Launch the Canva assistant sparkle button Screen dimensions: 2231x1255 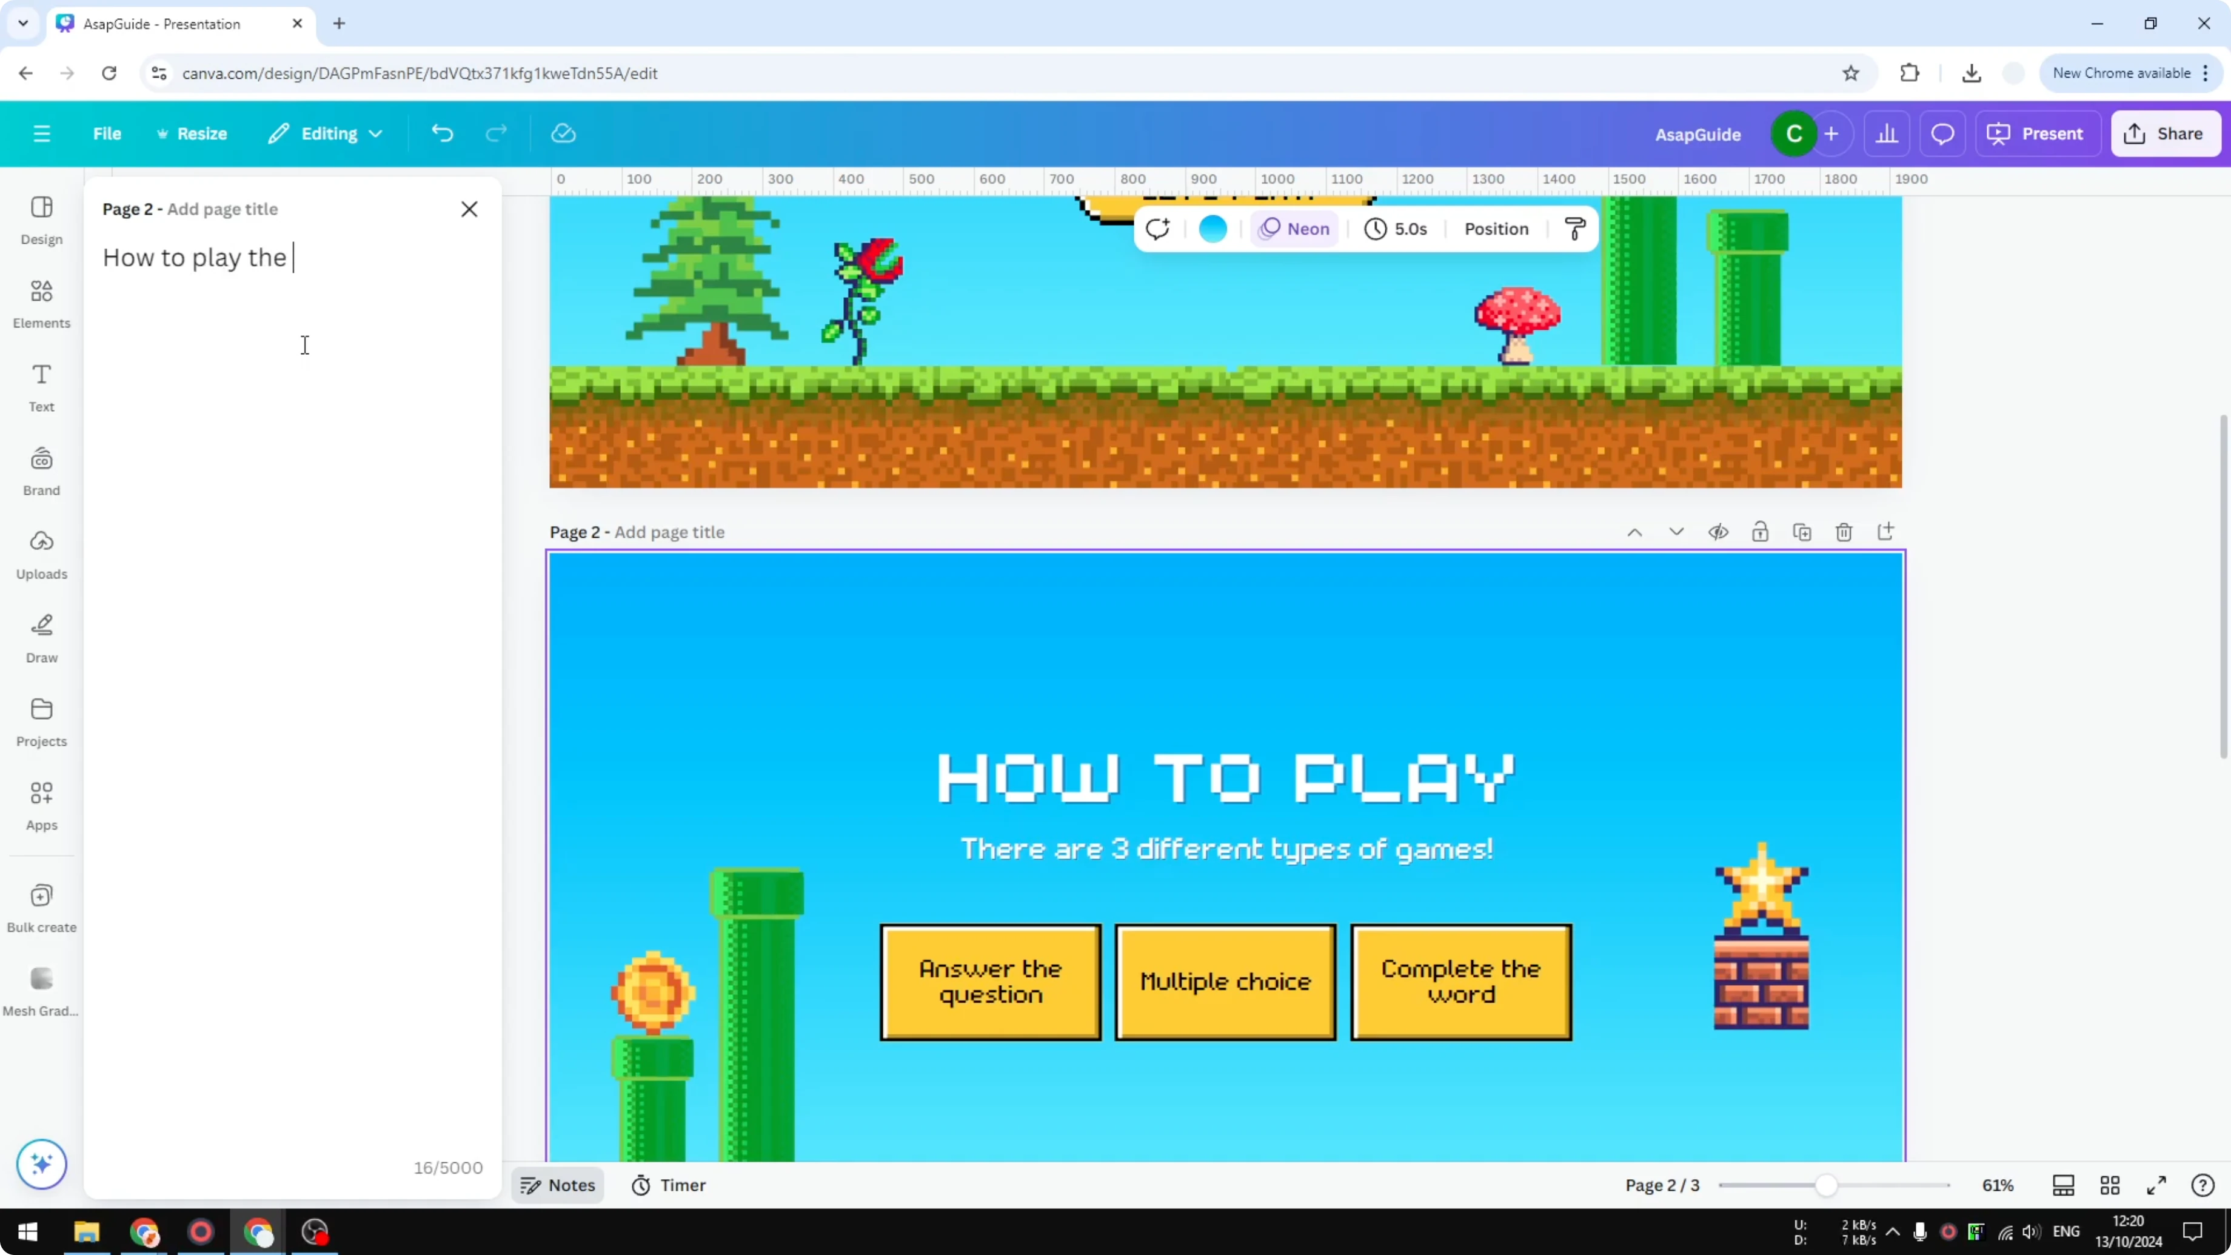[x=42, y=1163]
